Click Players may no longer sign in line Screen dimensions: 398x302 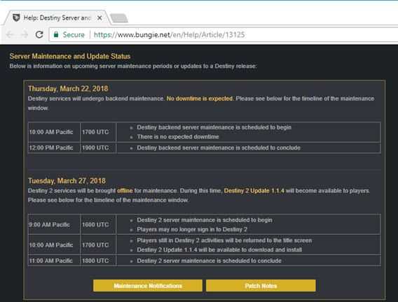tap(192, 229)
